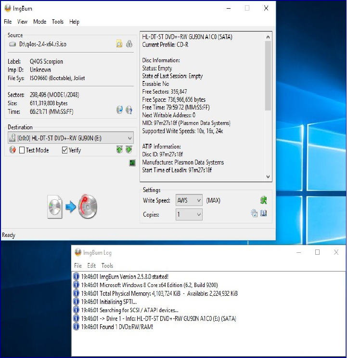Image resolution: width=347 pixels, height=358 pixels.
Task: Open the Copies count dropdown
Action: pyautogui.click(x=189, y=214)
